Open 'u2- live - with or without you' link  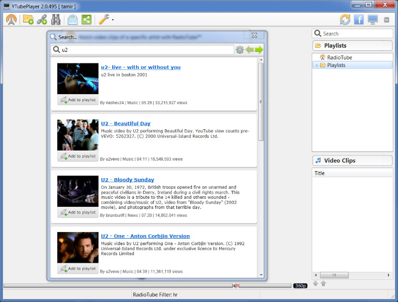(x=141, y=67)
